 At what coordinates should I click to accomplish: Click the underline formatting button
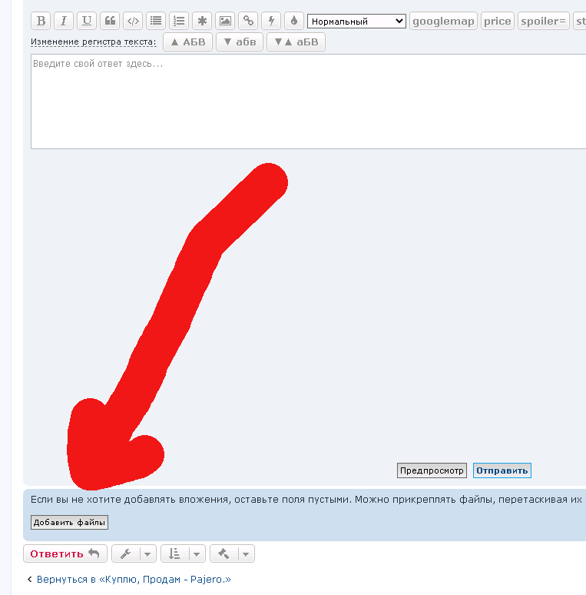87,21
